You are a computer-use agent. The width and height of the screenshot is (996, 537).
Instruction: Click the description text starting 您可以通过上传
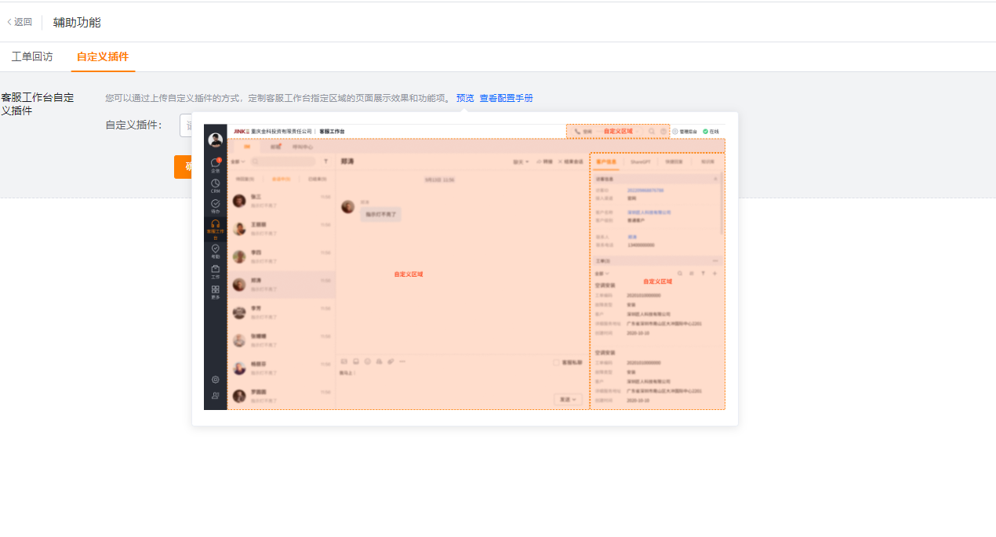(x=278, y=98)
